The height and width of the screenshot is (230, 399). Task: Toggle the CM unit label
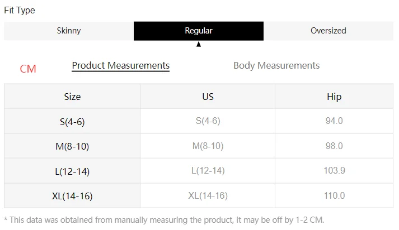(28, 69)
